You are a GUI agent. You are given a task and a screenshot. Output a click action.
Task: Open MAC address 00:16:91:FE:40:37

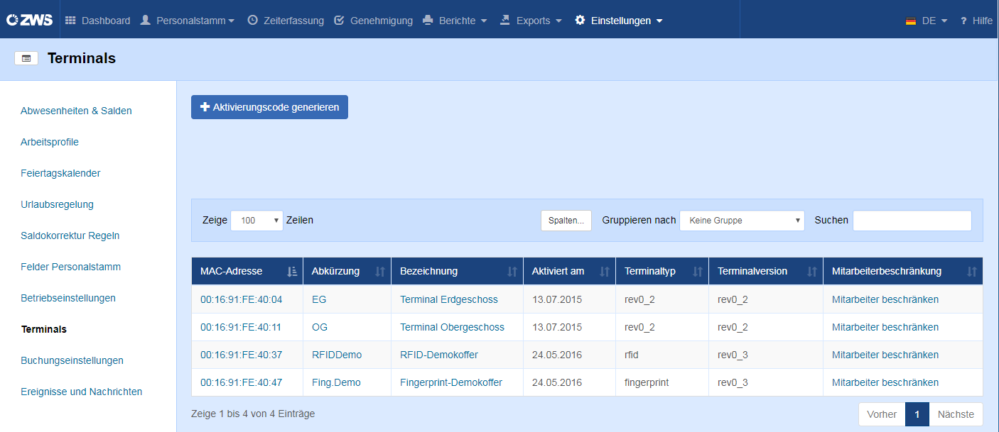point(241,355)
